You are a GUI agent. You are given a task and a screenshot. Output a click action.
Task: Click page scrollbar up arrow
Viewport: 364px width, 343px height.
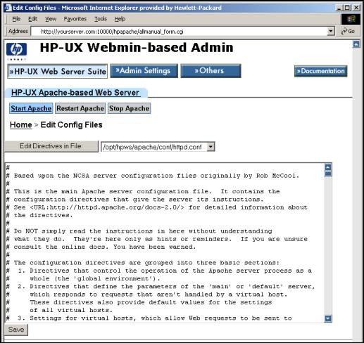pos(356,44)
